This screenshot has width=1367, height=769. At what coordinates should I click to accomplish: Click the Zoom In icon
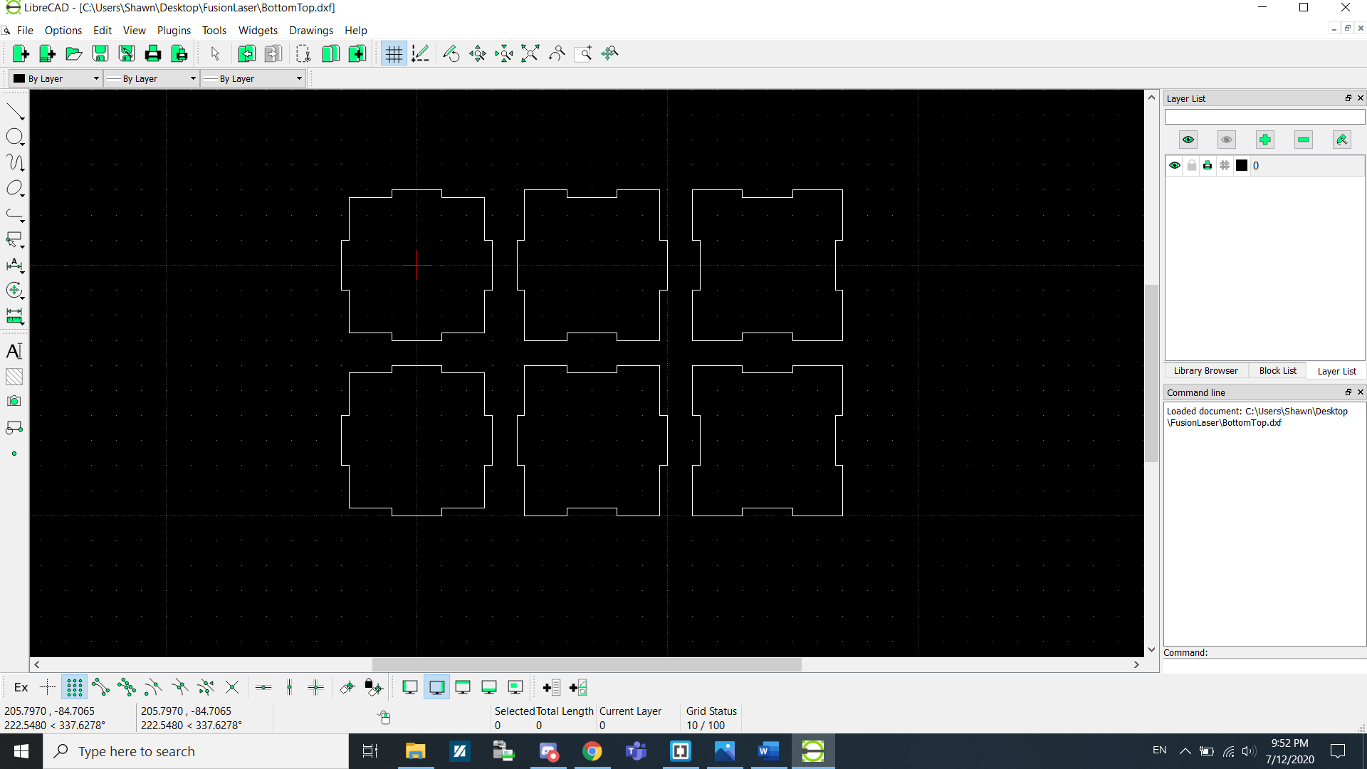(x=478, y=53)
